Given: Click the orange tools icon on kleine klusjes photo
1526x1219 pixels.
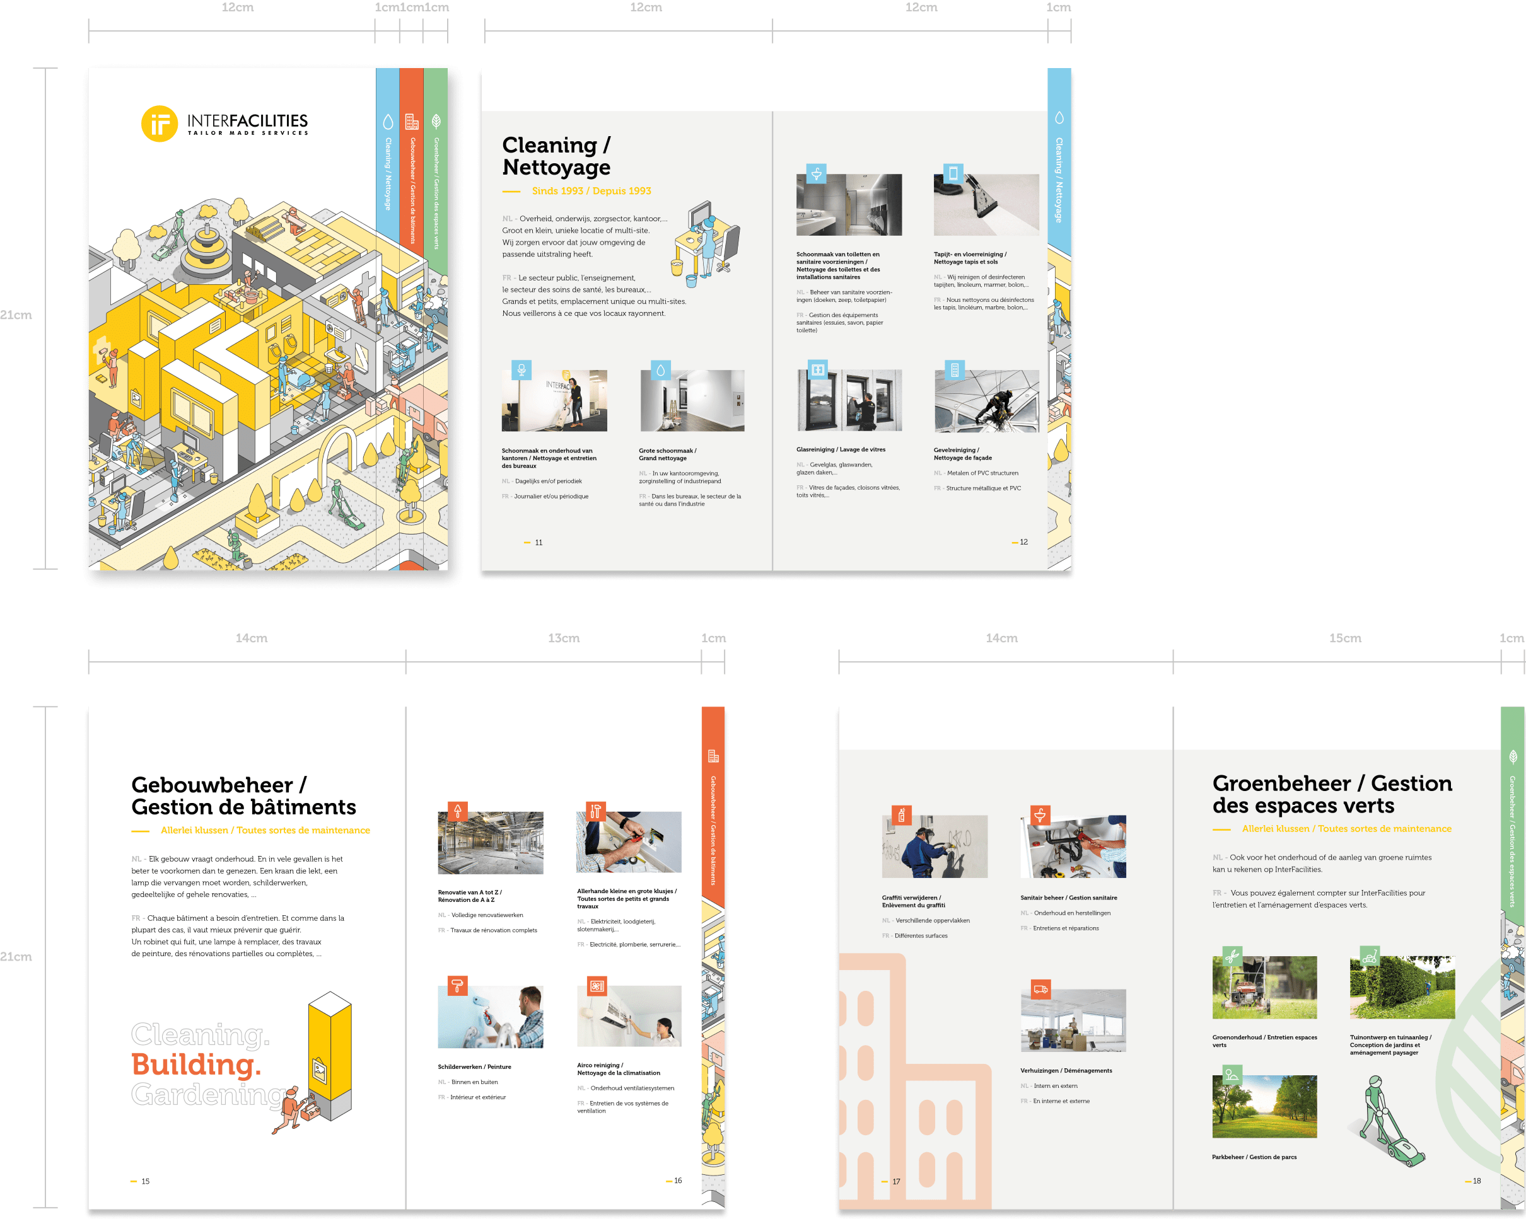Looking at the screenshot, I should 596,811.
